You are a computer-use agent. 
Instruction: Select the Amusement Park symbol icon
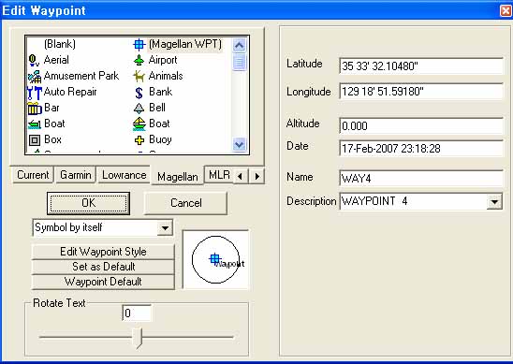tap(35, 76)
